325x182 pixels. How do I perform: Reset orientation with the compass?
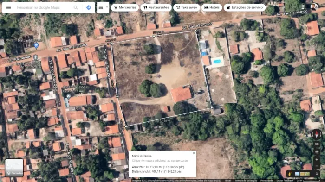[x=317, y=135]
